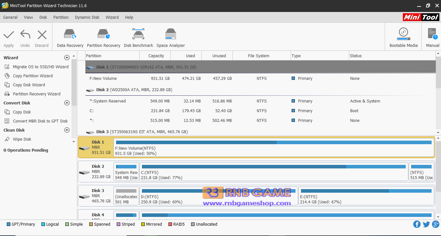
Task: Sort by the Partition column header
Action: [112, 56]
